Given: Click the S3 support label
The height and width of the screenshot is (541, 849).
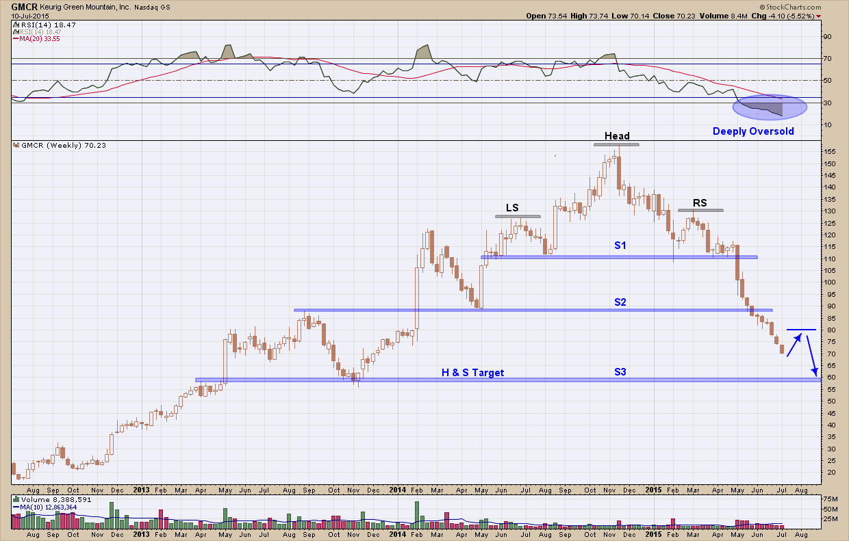Looking at the screenshot, I should click(x=620, y=372).
